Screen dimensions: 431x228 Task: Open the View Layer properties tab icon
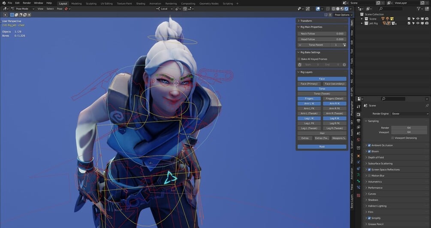click(359, 127)
